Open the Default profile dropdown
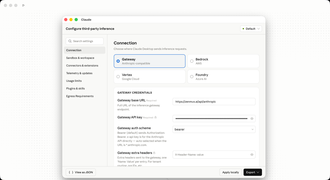This screenshot has width=330, height=180. click(x=251, y=29)
